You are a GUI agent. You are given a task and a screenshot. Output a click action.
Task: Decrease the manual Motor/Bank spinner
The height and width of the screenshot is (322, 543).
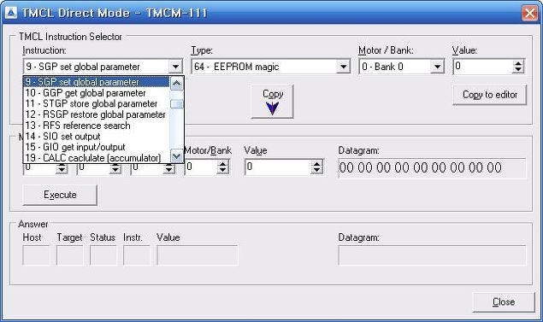click(223, 170)
